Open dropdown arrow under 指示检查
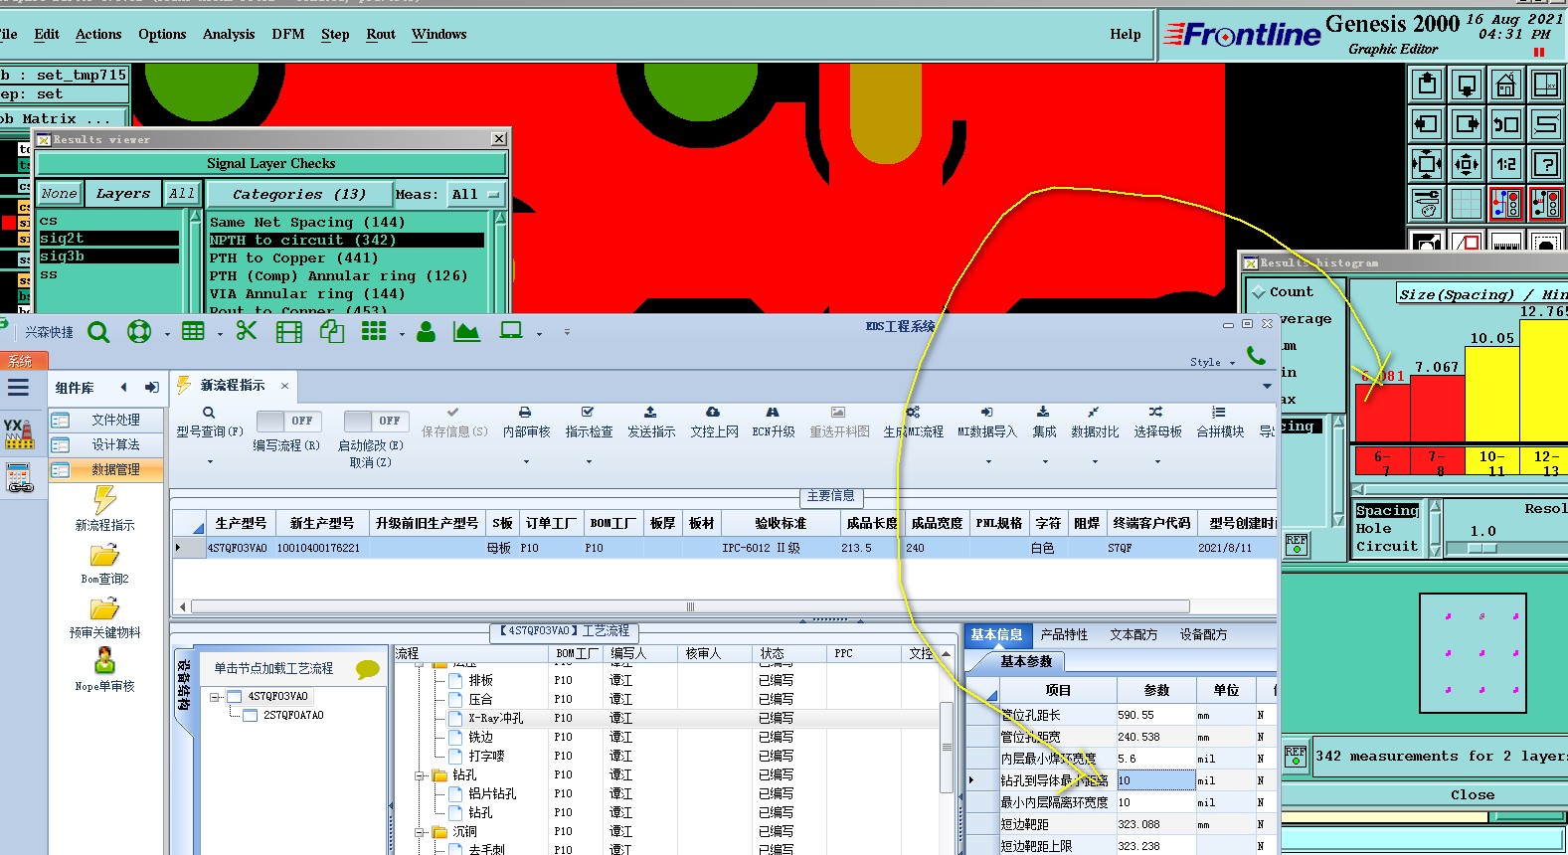1568x855 pixels. 589,461
